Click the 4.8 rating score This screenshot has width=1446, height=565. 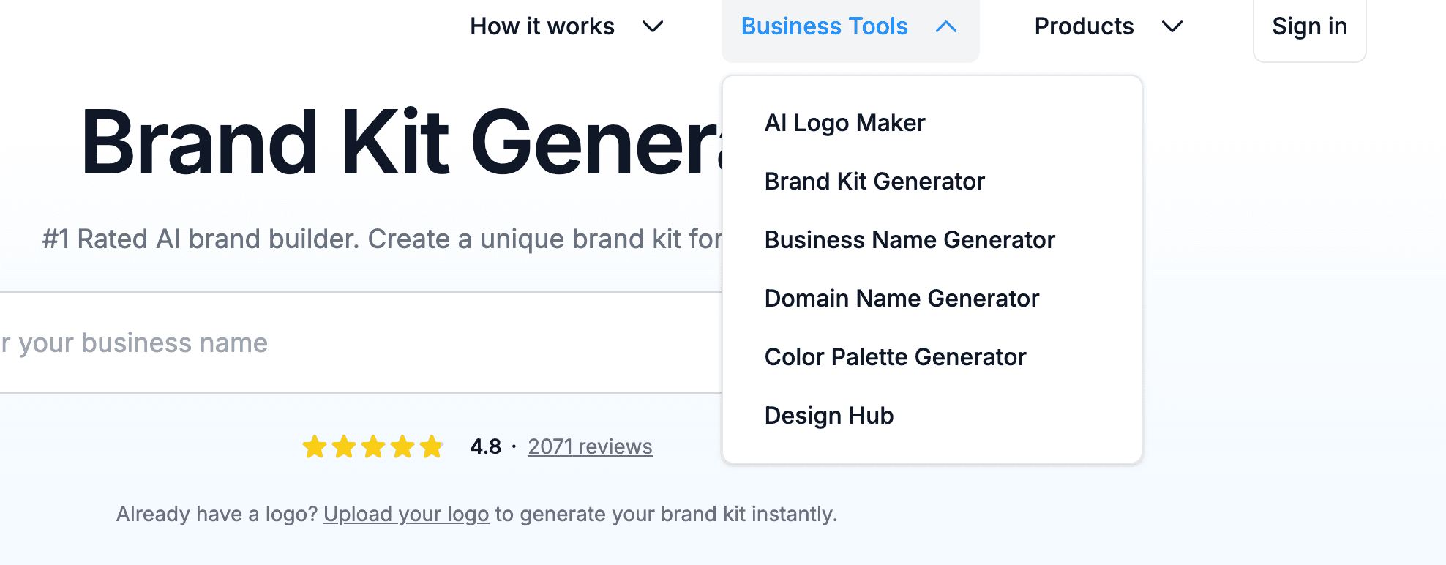486,446
